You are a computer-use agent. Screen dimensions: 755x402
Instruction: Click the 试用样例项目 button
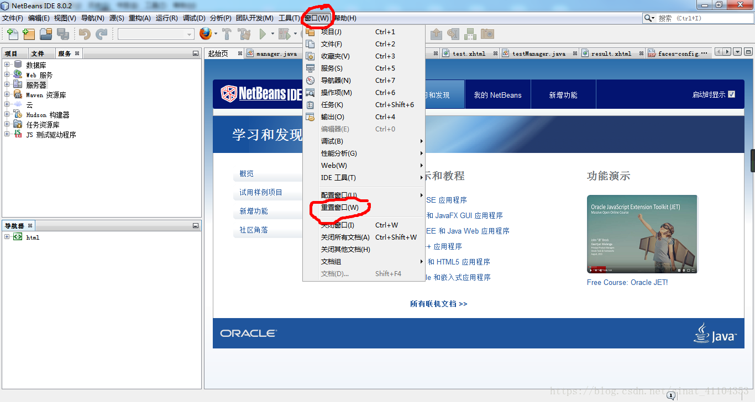[x=268, y=192]
